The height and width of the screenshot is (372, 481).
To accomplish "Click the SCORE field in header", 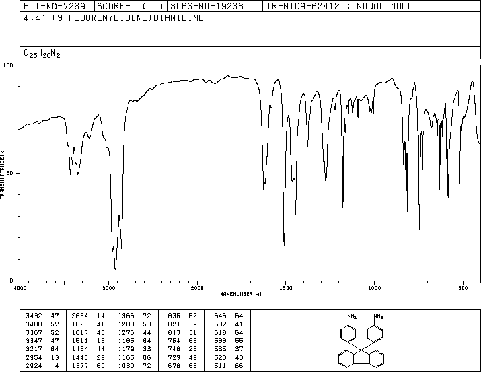I will (x=131, y=6).
